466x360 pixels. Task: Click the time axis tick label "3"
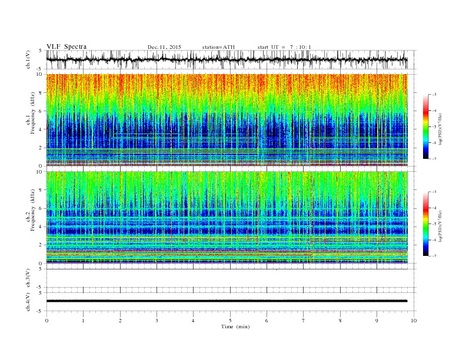pyautogui.click(x=157, y=321)
